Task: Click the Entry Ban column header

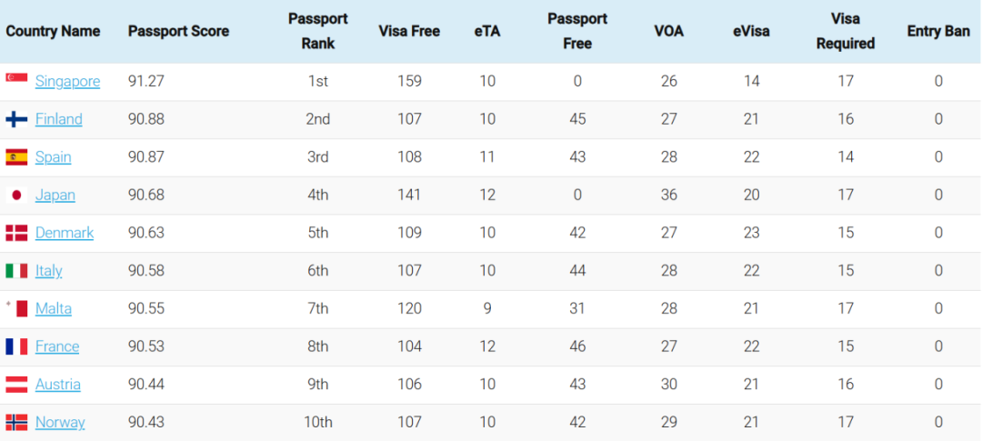Action: point(938,31)
